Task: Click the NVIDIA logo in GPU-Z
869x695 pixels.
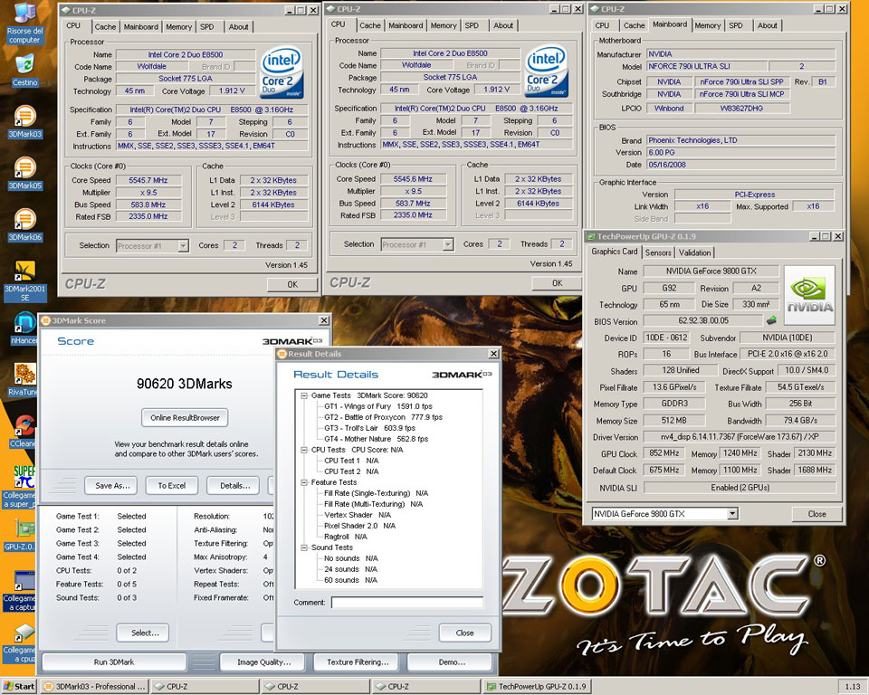Action: click(809, 295)
